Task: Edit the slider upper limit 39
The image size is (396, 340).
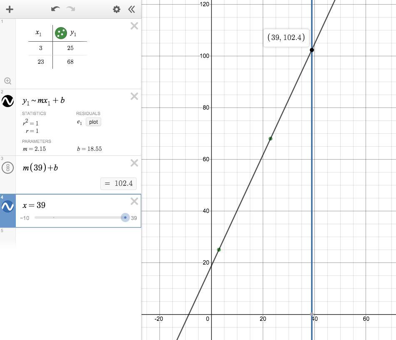Action: pyautogui.click(x=134, y=218)
